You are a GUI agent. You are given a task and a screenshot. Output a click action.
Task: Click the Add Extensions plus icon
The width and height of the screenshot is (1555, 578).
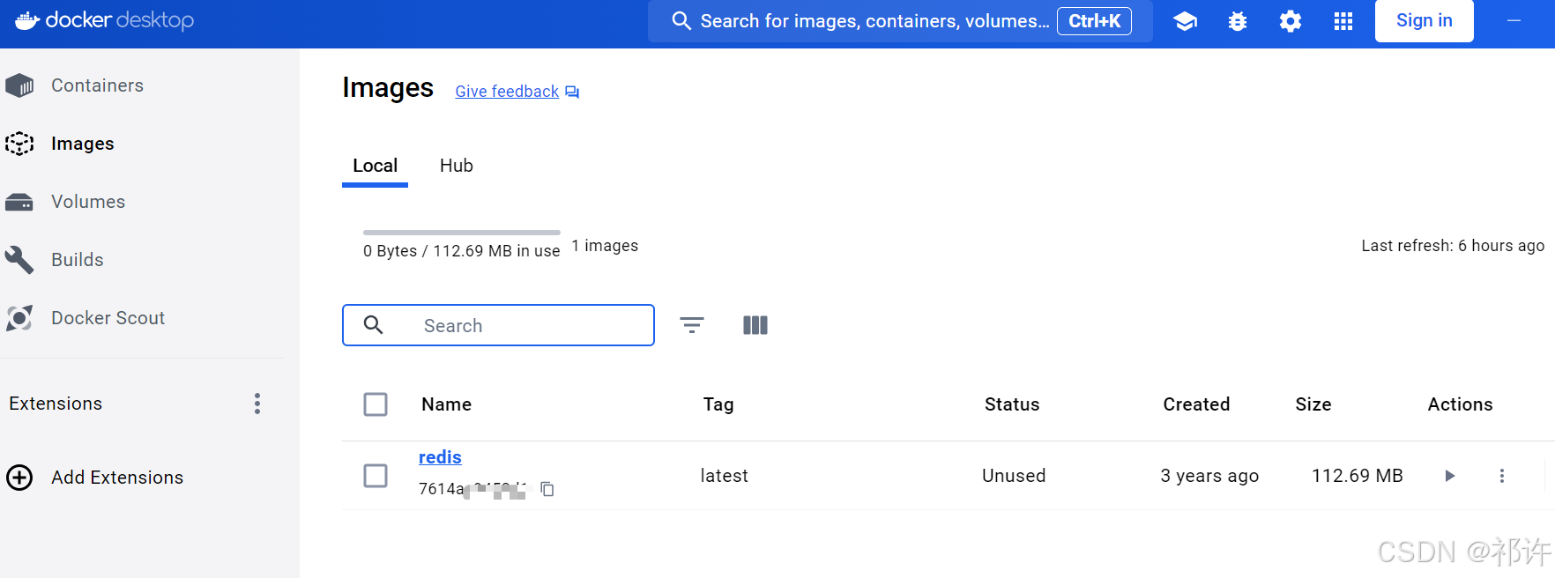[x=19, y=478]
